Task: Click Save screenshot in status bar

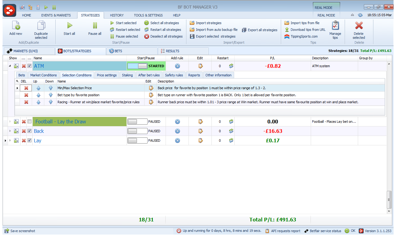Action: click(x=20, y=231)
